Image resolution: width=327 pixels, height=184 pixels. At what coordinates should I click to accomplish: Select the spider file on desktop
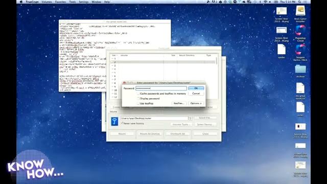point(282,50)
